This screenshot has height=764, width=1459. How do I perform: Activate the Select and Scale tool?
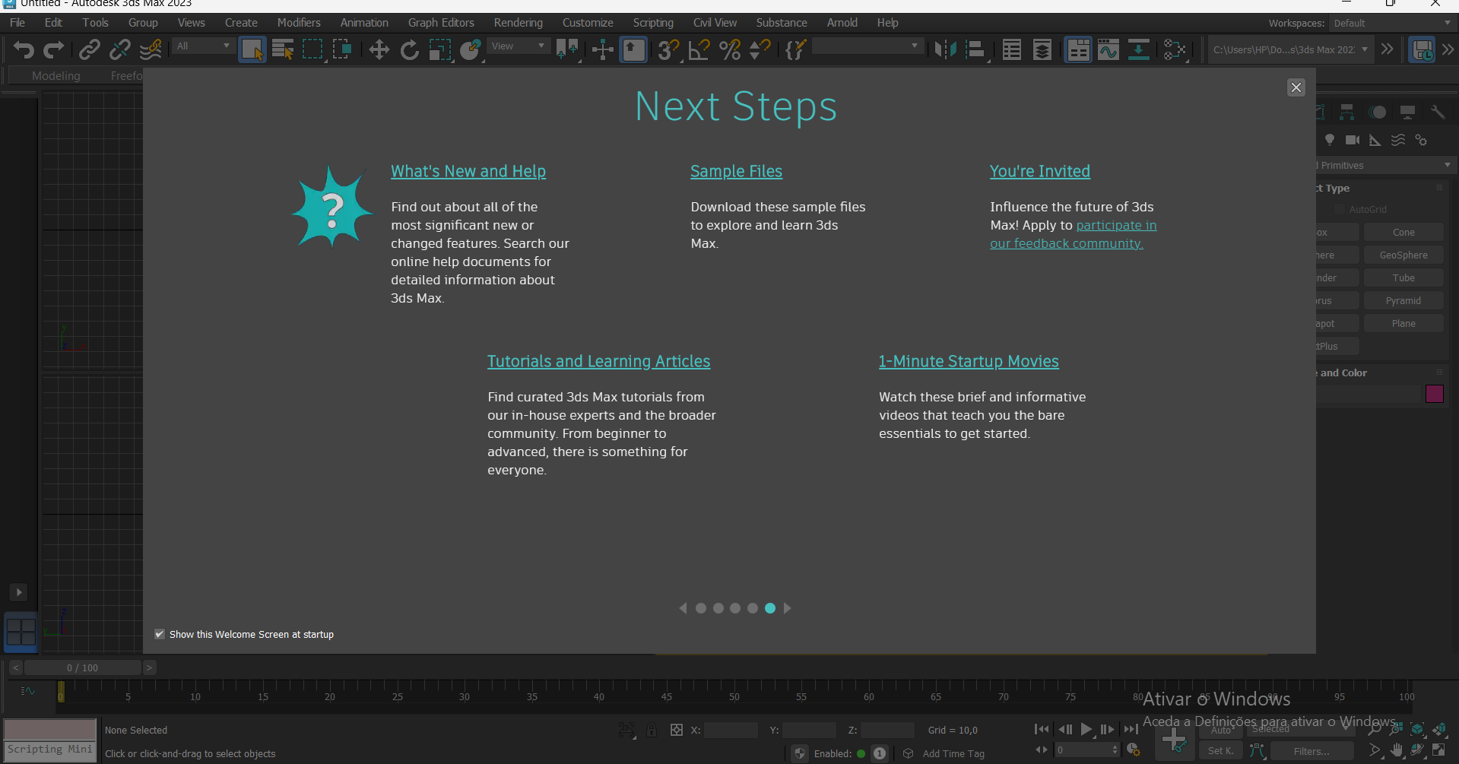(x=439, y=50)
